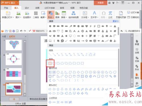This screenshot has height=106, width=142.
Task: Open the 视图 ribbon tab
Action: click(x=72, y=8)
